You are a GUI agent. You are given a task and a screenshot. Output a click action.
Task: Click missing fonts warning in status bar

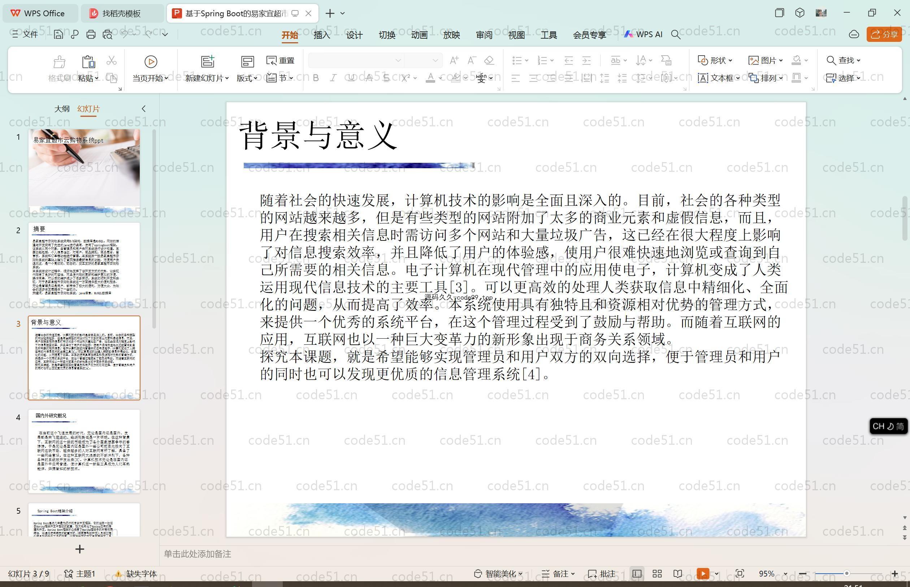click(136, 574)
